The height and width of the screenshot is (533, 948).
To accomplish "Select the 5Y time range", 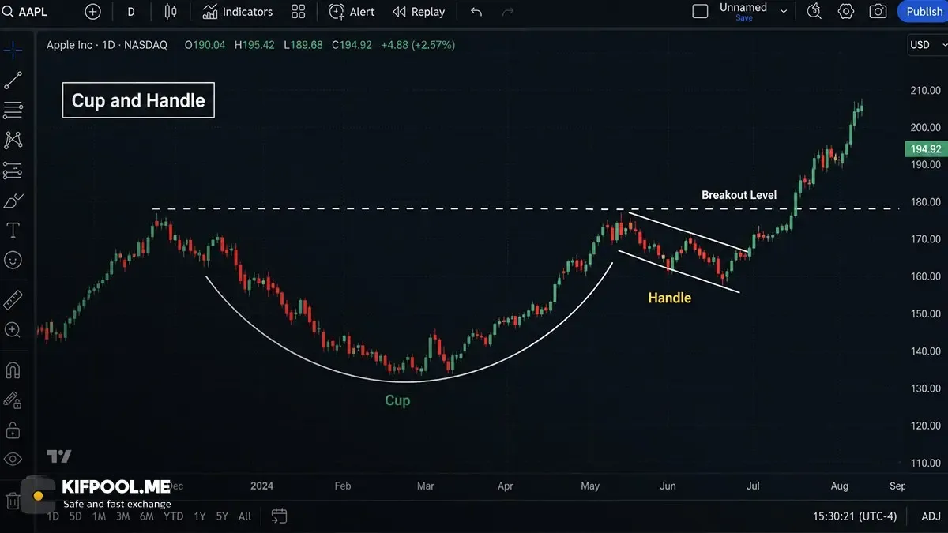I will pyautogui.click(x=222, y=516).
